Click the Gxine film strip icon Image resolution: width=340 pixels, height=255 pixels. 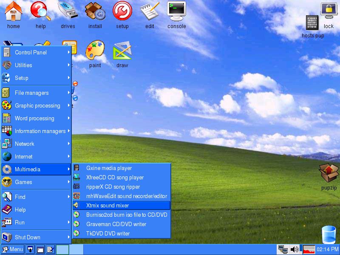(x=76, y=167)
